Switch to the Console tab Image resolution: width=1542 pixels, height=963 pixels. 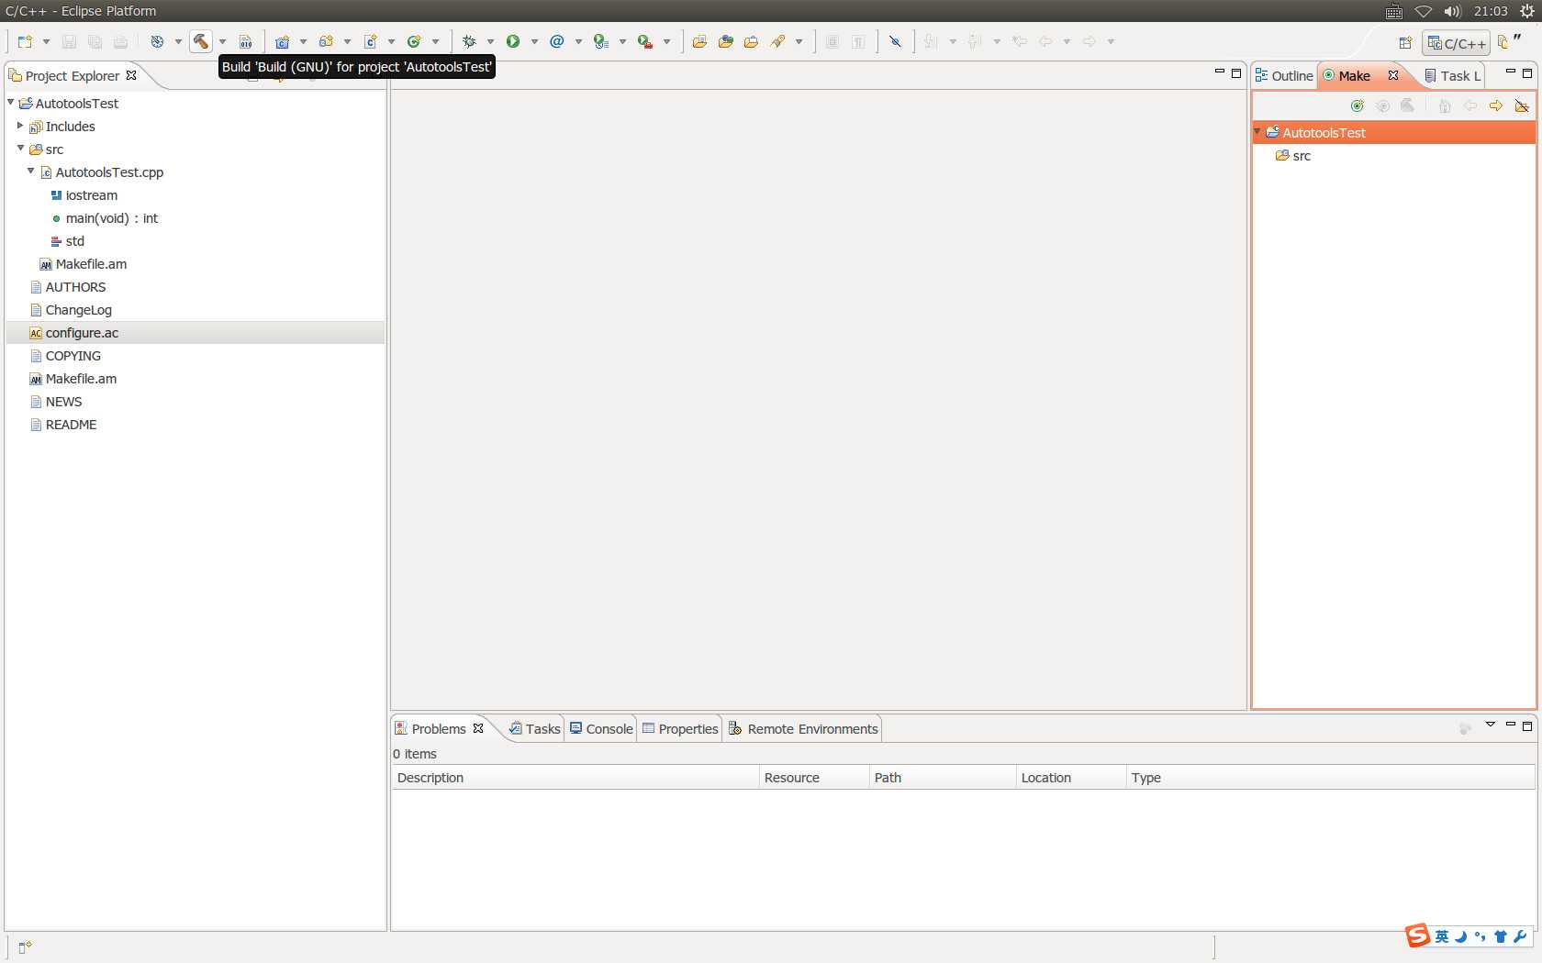point(601,729)
